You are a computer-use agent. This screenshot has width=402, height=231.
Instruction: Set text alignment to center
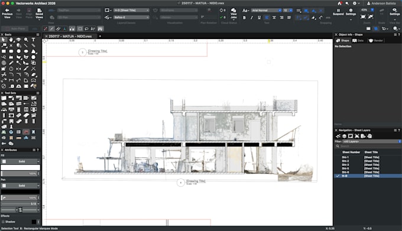274,18
